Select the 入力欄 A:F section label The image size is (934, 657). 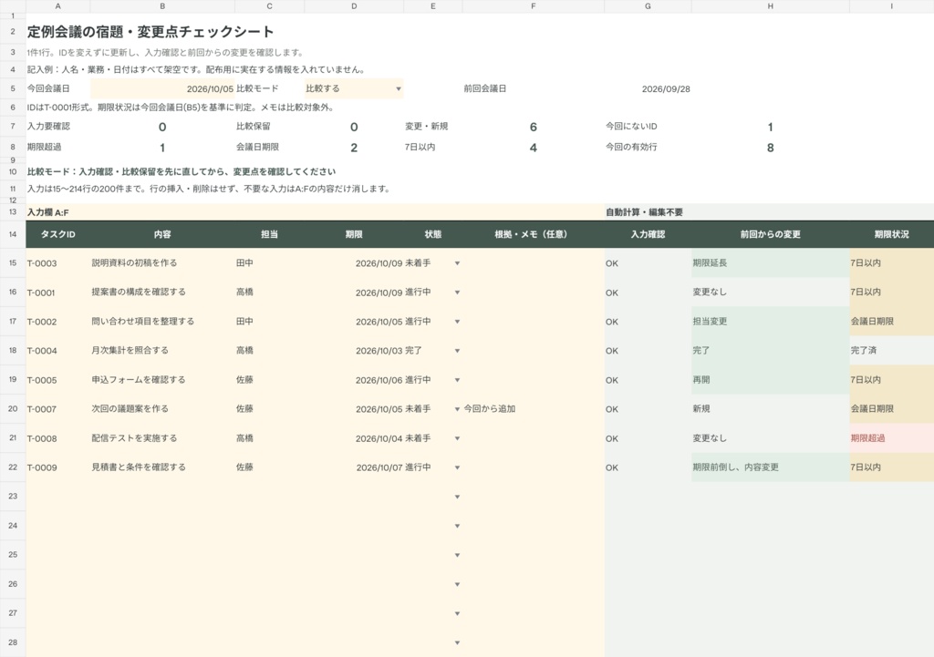(48, 212)
